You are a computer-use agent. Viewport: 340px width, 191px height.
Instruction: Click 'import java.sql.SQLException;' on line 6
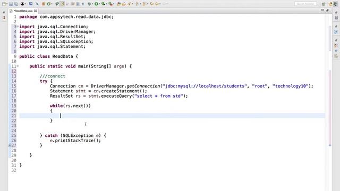(x=56, y=41)
